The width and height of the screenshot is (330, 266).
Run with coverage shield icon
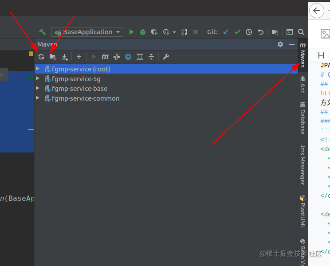click(x=154, y=32)
